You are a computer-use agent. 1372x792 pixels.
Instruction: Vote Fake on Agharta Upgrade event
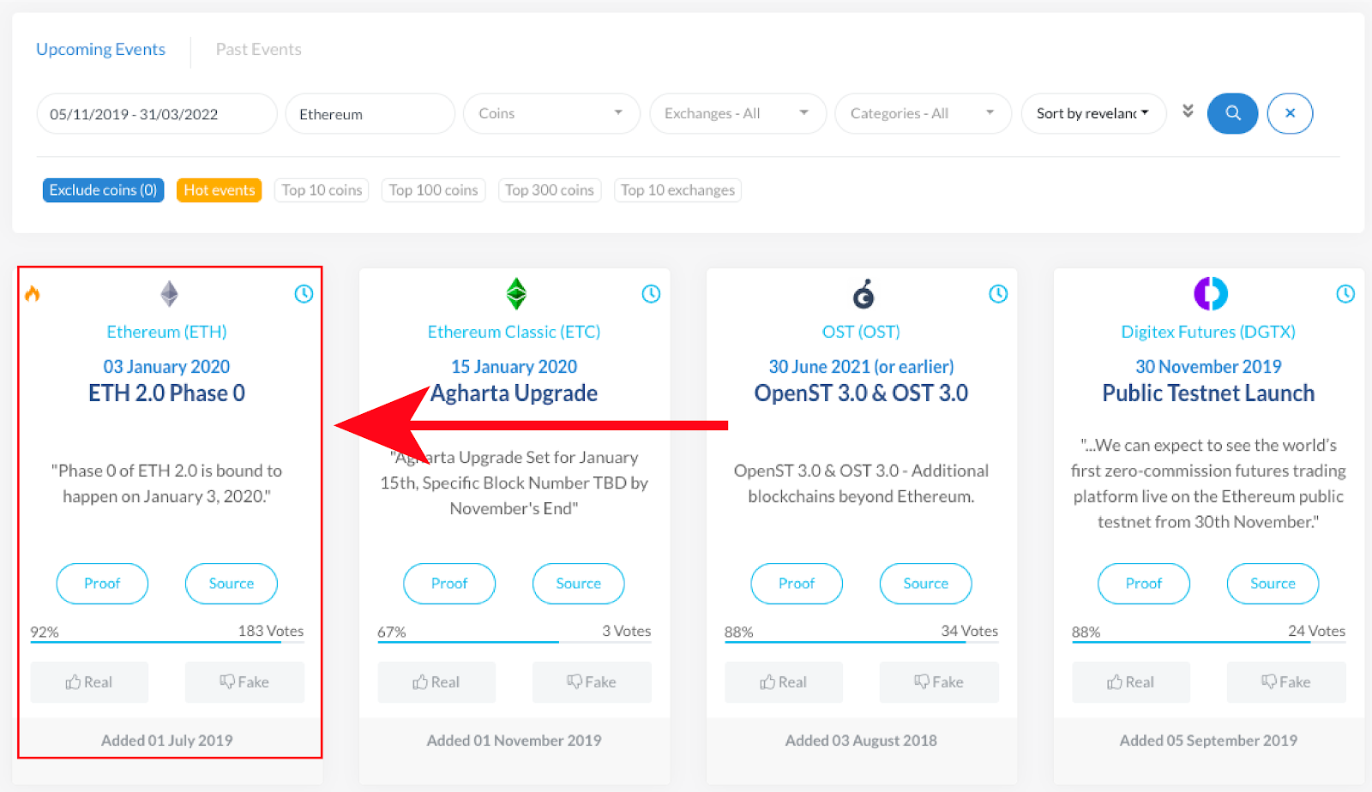pyautogui.click(x=592, y=682)
